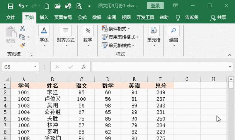
Task: Click the Cut scissors icon
Action: tap(22, 28)
